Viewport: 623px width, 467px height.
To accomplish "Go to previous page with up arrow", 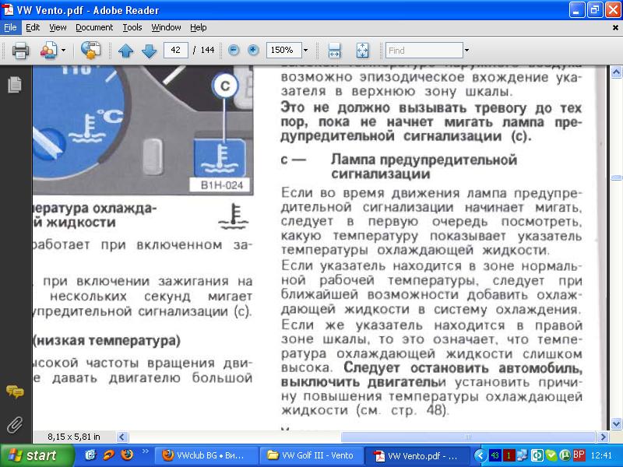I will point(126,51).
